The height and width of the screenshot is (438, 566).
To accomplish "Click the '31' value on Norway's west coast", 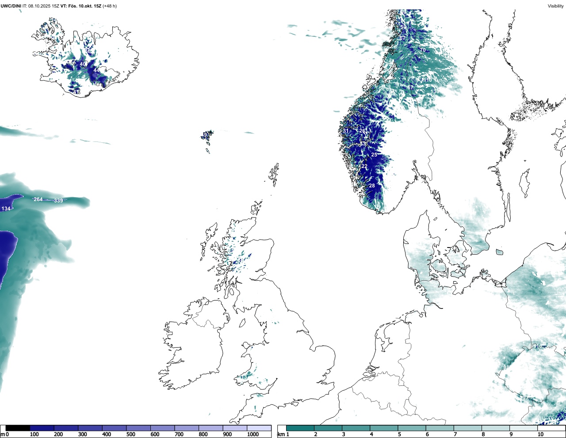I will (346, 131).
